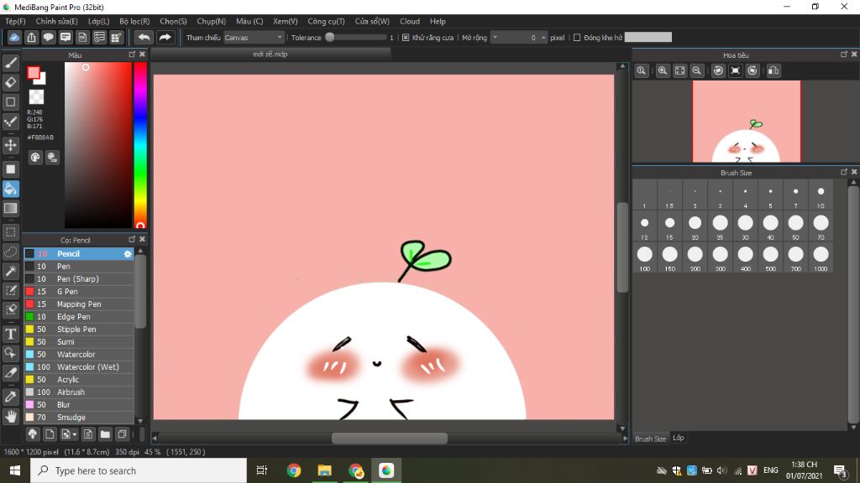Select the Gradient tool
860x483 pixels.
click(10, 208)
